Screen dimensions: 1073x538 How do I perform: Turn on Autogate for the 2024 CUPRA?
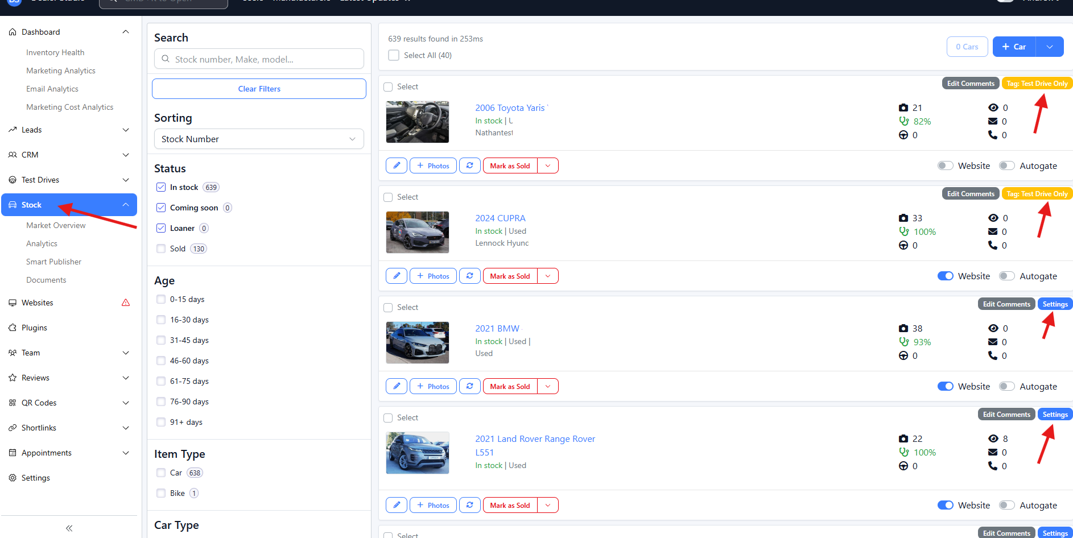1007,276
